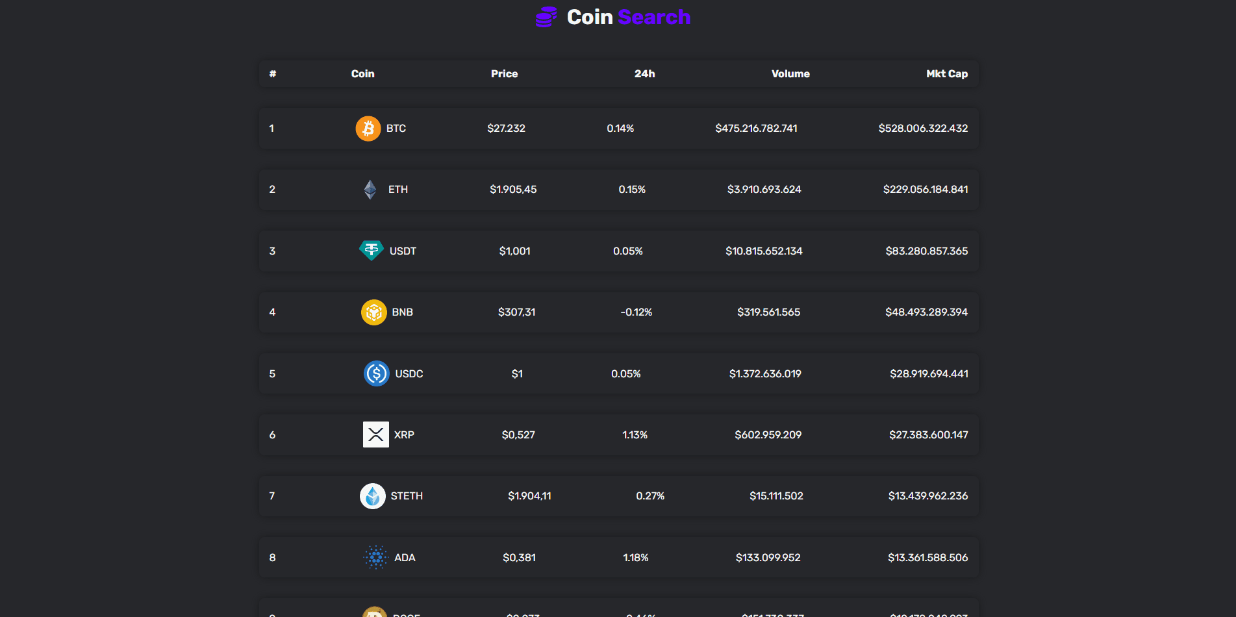
Task: Click BNB market cap $48.493.289.394
Action: click(927, 312)
